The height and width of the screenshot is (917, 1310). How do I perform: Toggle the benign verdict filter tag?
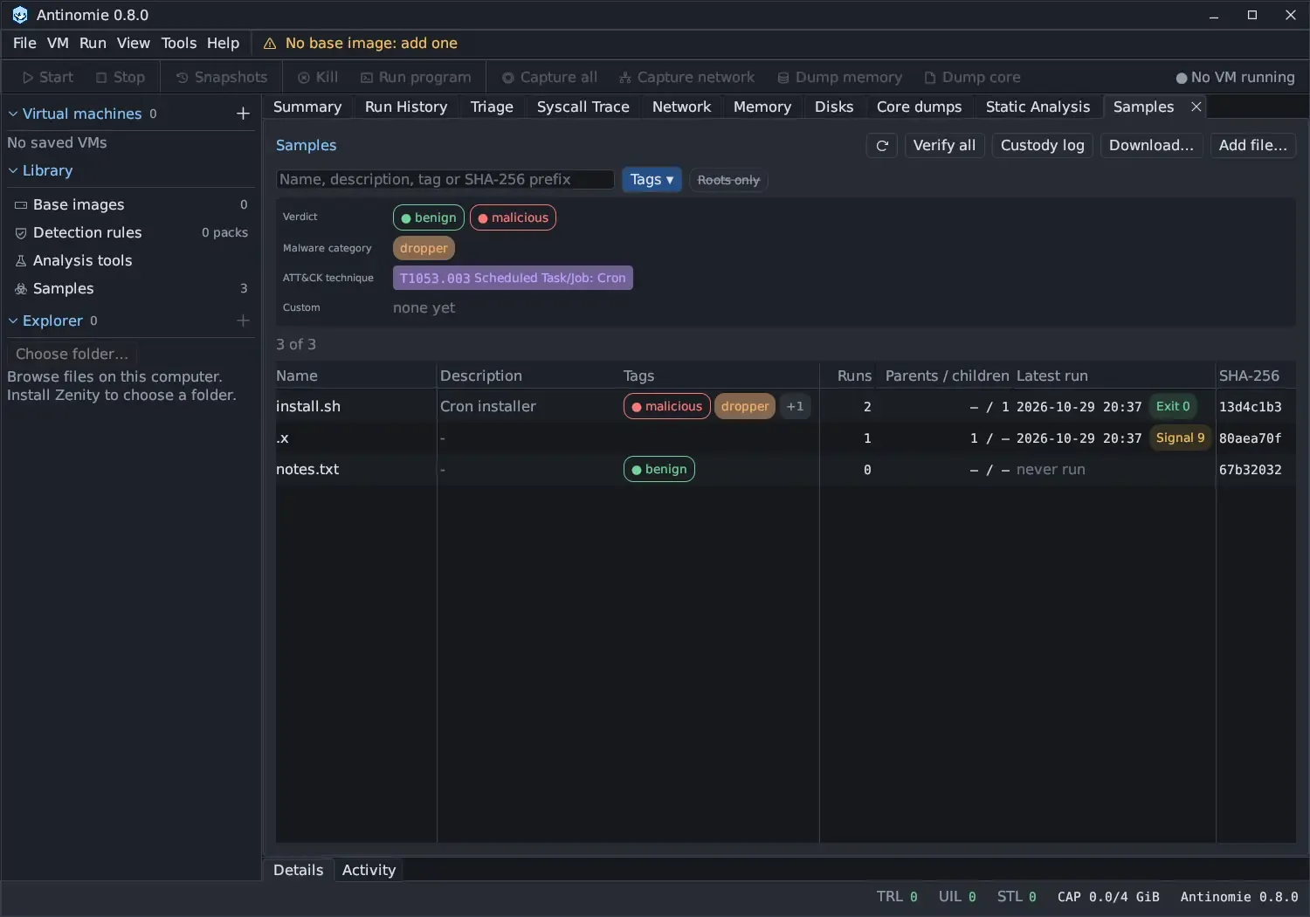(x=429, y=217)
